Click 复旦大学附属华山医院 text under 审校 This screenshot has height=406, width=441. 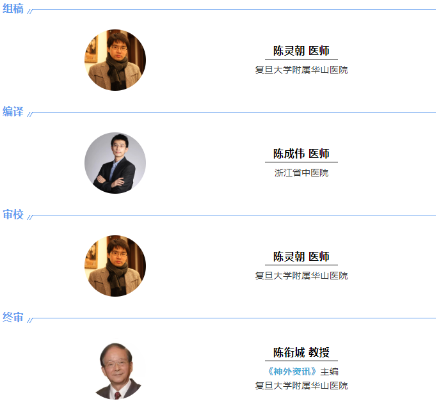click(301, 276)
